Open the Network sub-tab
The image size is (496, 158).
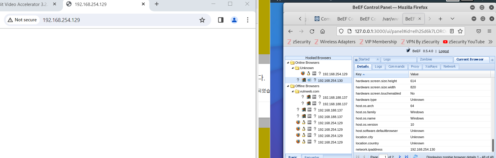pos(449,67)
